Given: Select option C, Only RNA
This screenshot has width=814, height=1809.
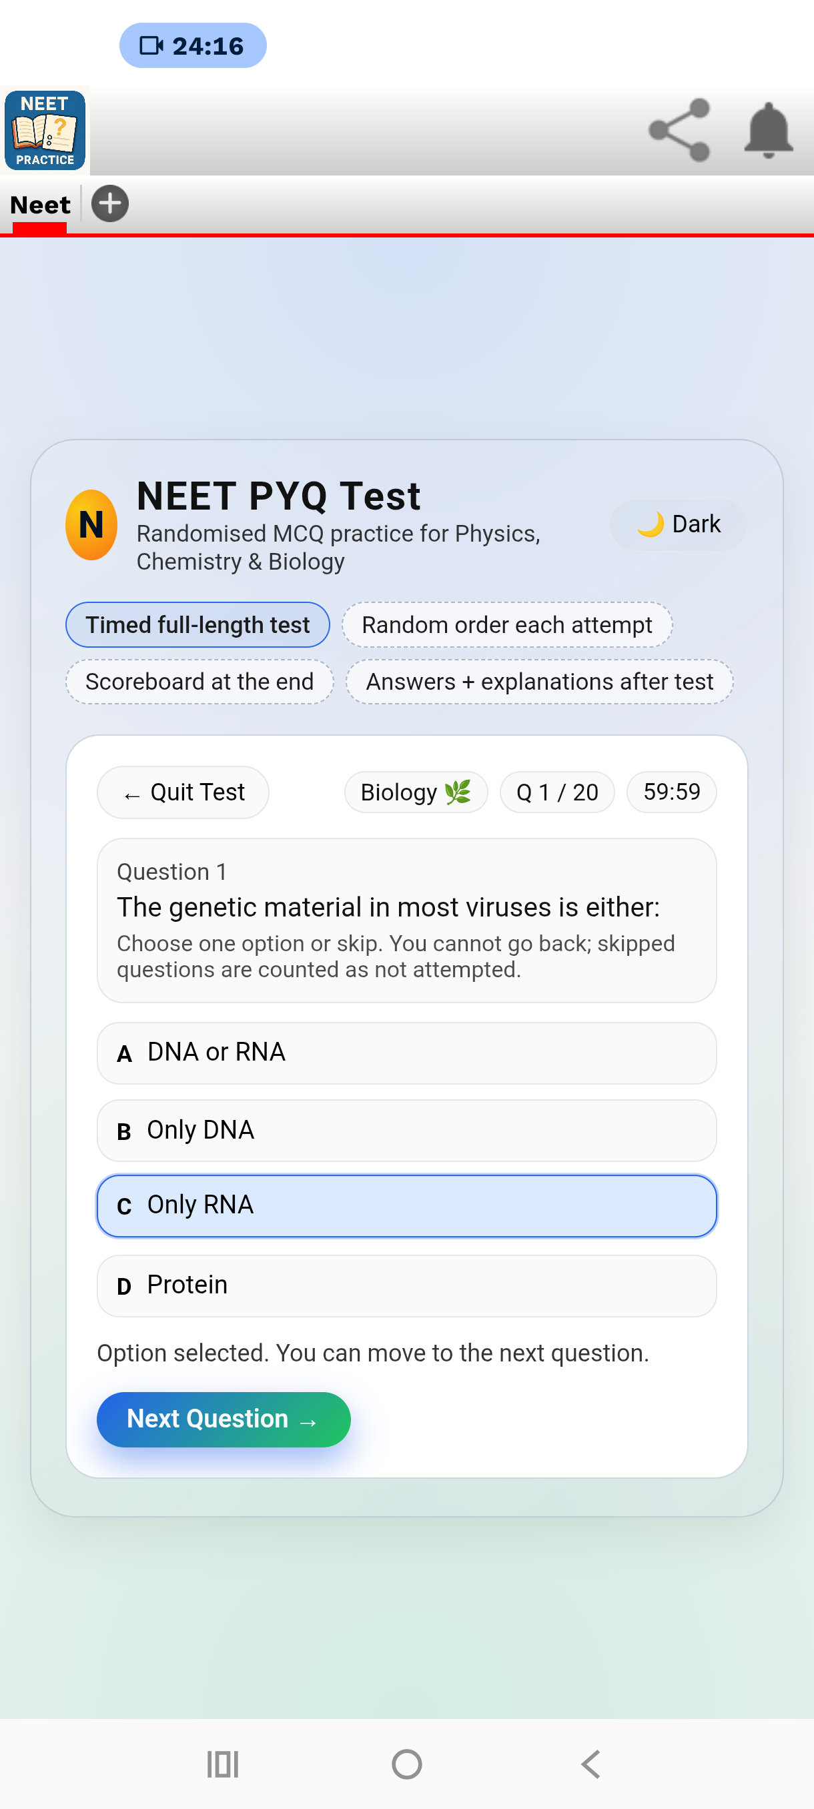Looking at the screenshot, I should click(x=406, y=1205).
